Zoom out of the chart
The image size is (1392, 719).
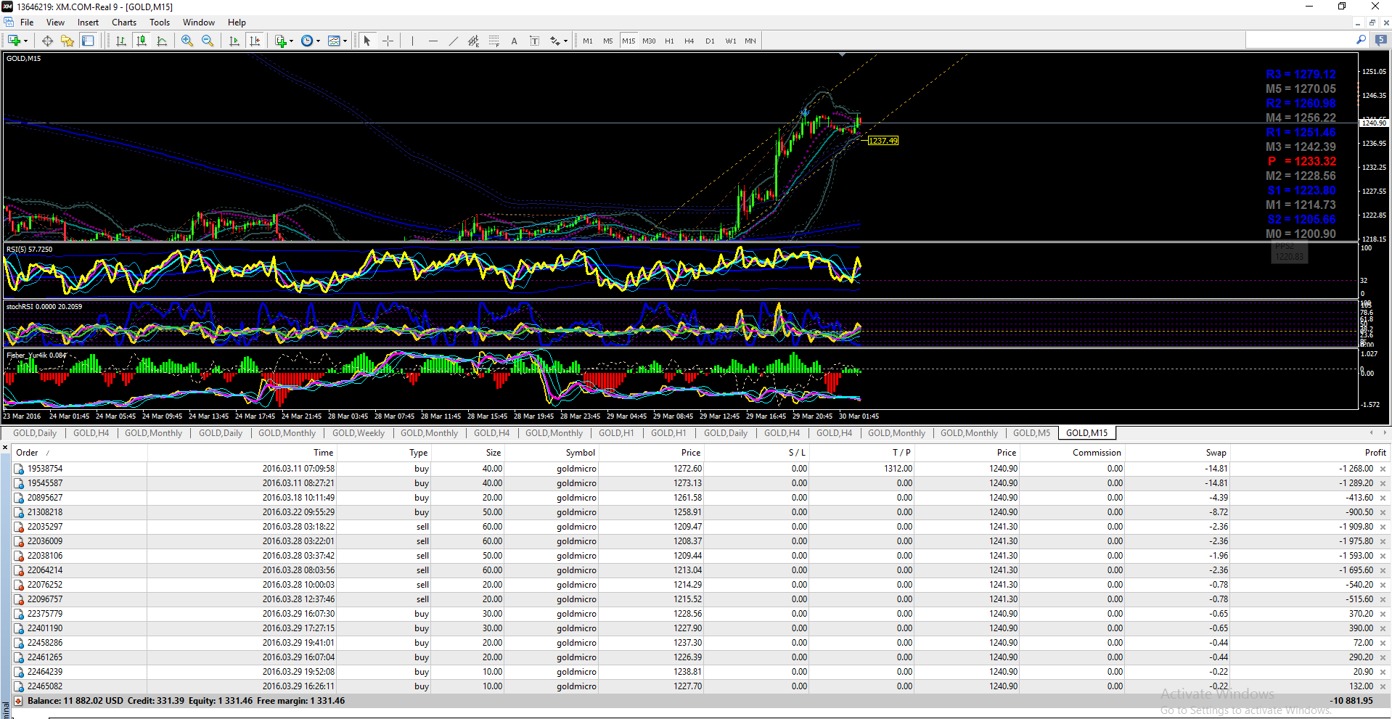pyautogui.click(x=208, y=41)
